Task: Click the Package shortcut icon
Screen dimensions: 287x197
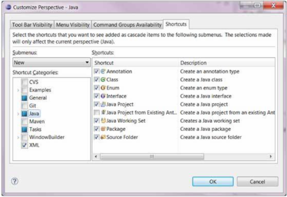Action: point(103,129)
